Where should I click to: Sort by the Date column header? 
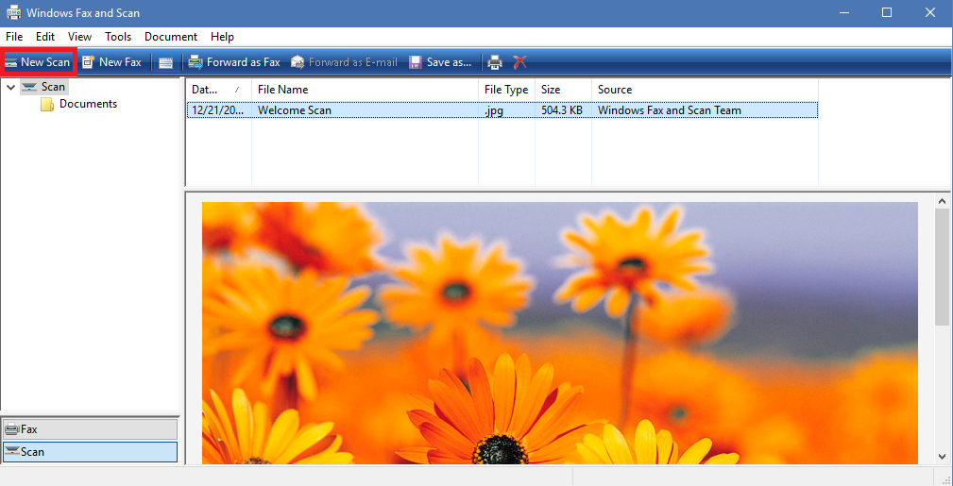219,90
